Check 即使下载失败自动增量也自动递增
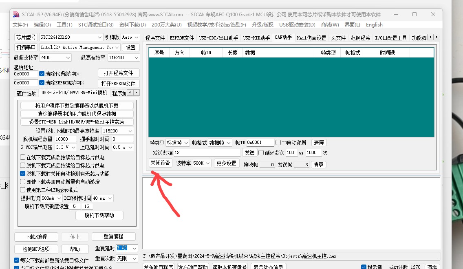This screenshot has width=463, height=269. pyautogui.click(x=22, y=182)
